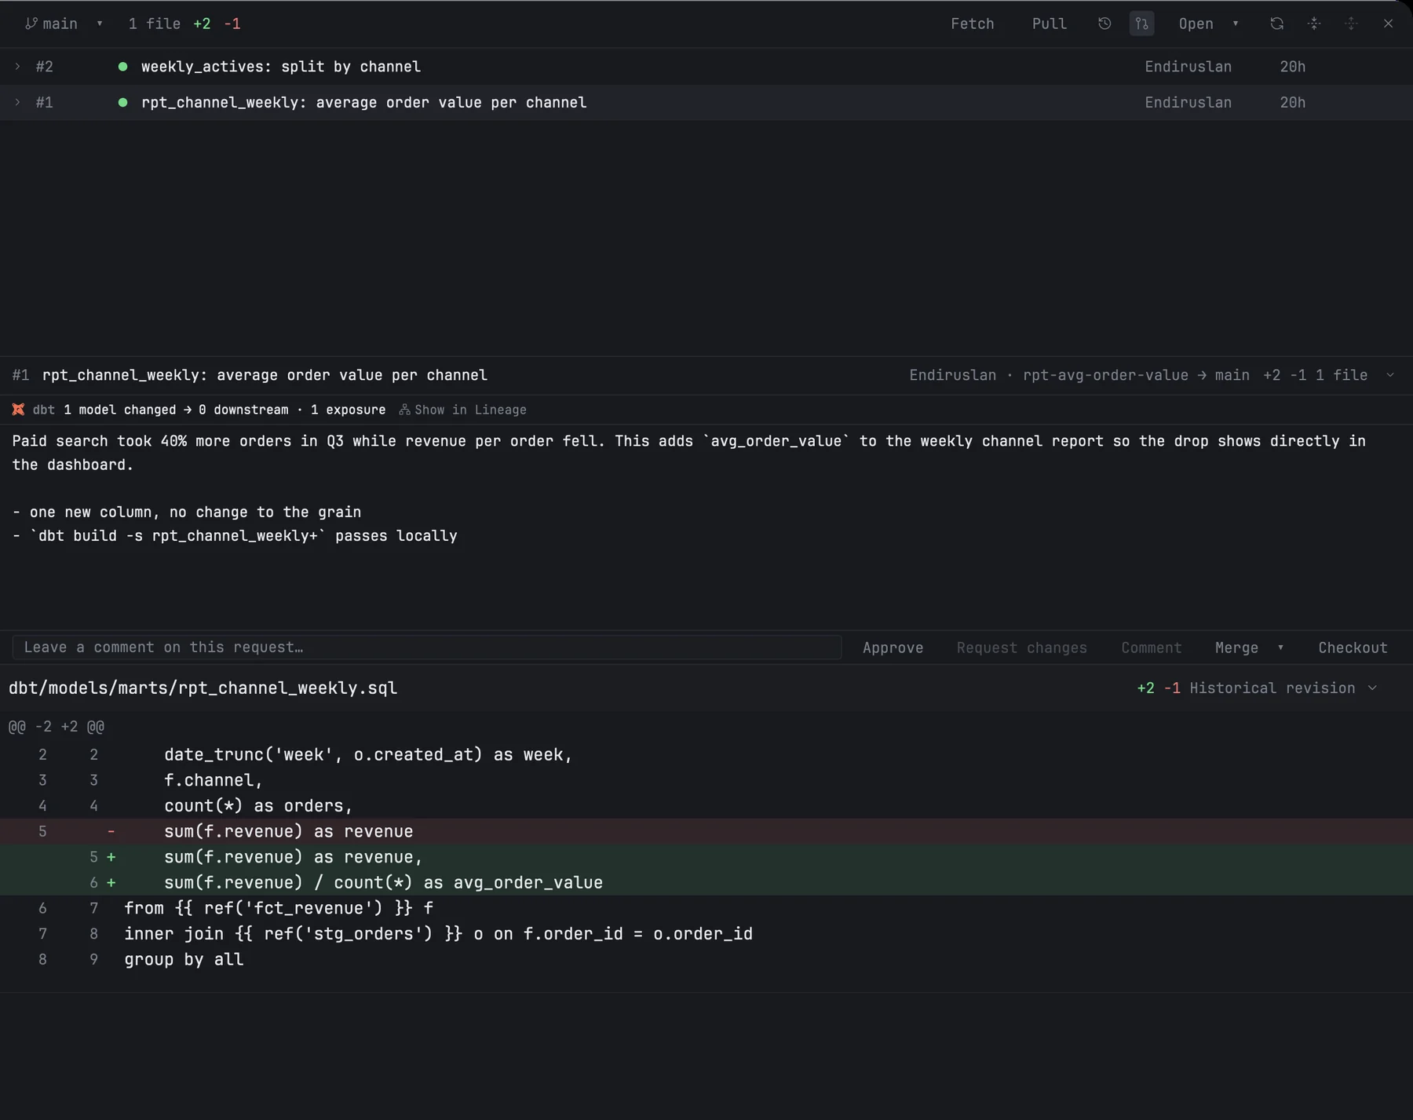The height and width of the screenshot is (1120, 1413).
Task: Open the main branch dropdown arrow
Action: click(100, 24)
